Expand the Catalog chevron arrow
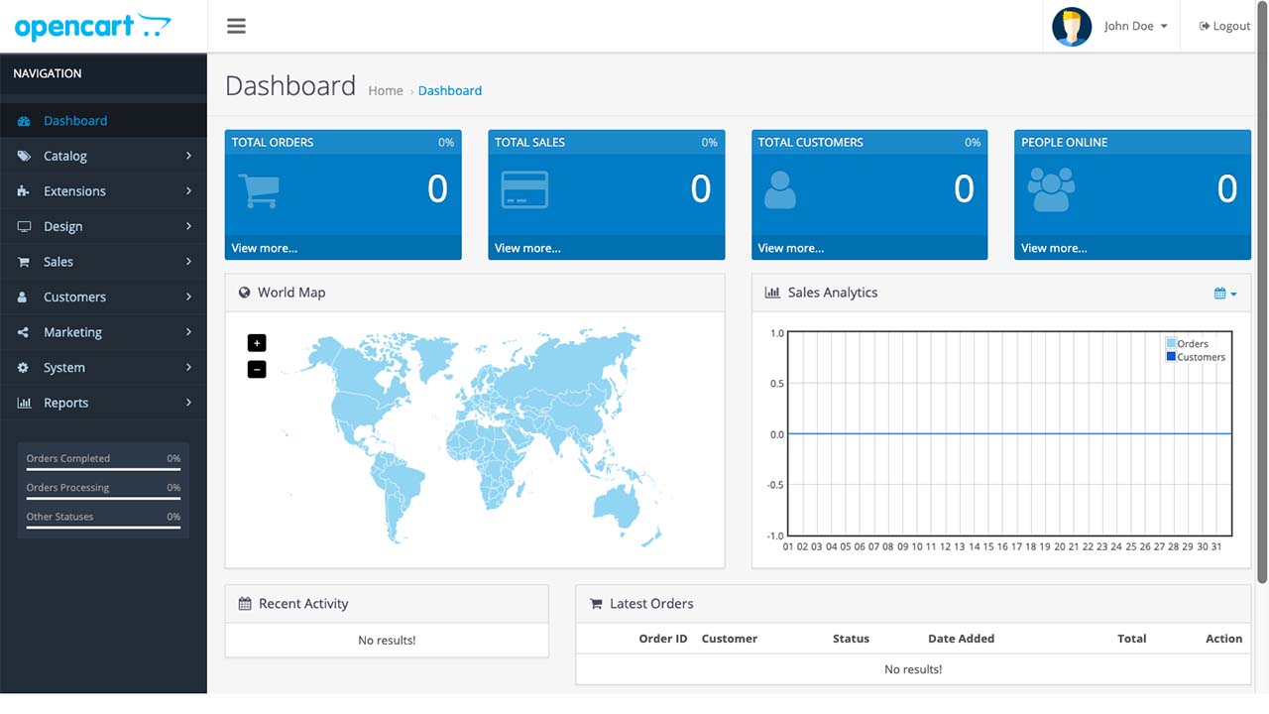 188,156
